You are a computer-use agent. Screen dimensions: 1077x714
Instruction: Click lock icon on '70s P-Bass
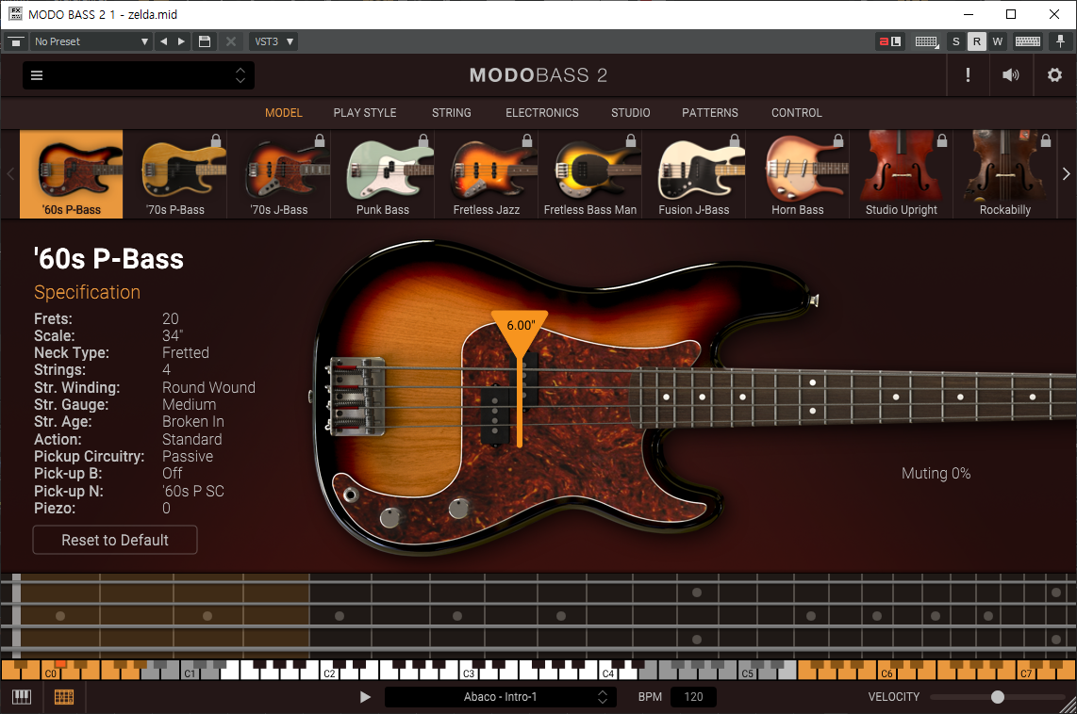[216, 140]
